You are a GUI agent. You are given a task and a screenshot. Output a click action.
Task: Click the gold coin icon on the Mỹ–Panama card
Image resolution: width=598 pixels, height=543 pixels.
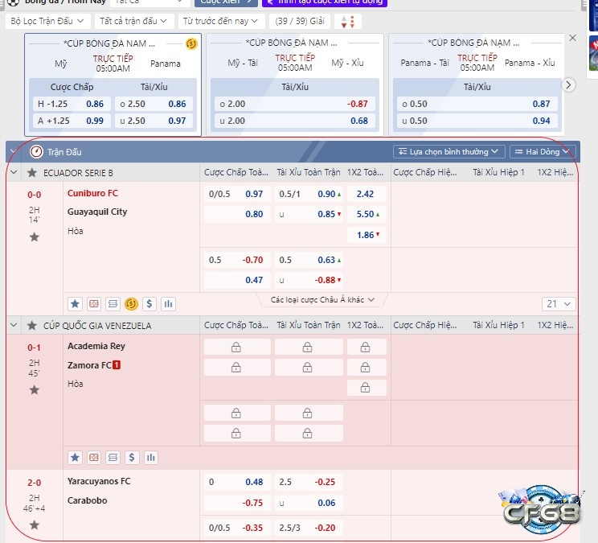191,44
